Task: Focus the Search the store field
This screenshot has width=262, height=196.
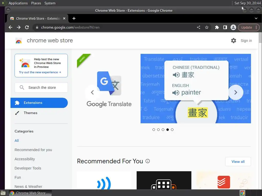Action: [x=41, y=88]
